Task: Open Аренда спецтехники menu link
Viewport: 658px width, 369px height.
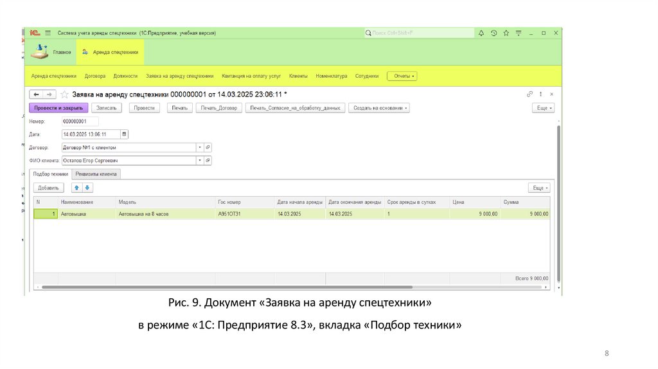Action: tap(54, 76)
